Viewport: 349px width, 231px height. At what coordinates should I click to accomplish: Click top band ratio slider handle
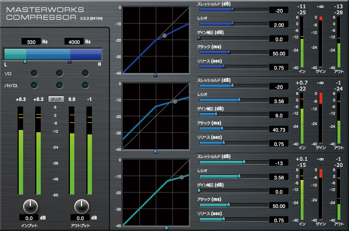coord(233,24)
